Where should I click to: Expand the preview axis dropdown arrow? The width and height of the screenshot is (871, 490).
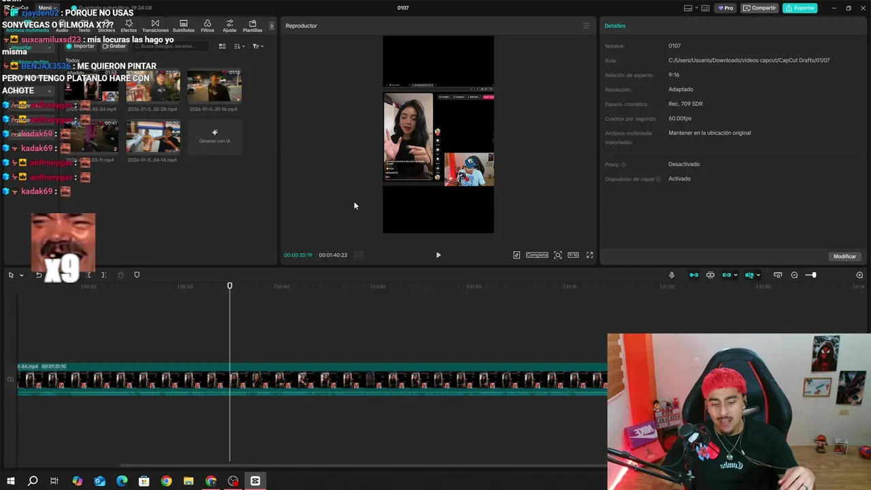click(x=758, y=275)
